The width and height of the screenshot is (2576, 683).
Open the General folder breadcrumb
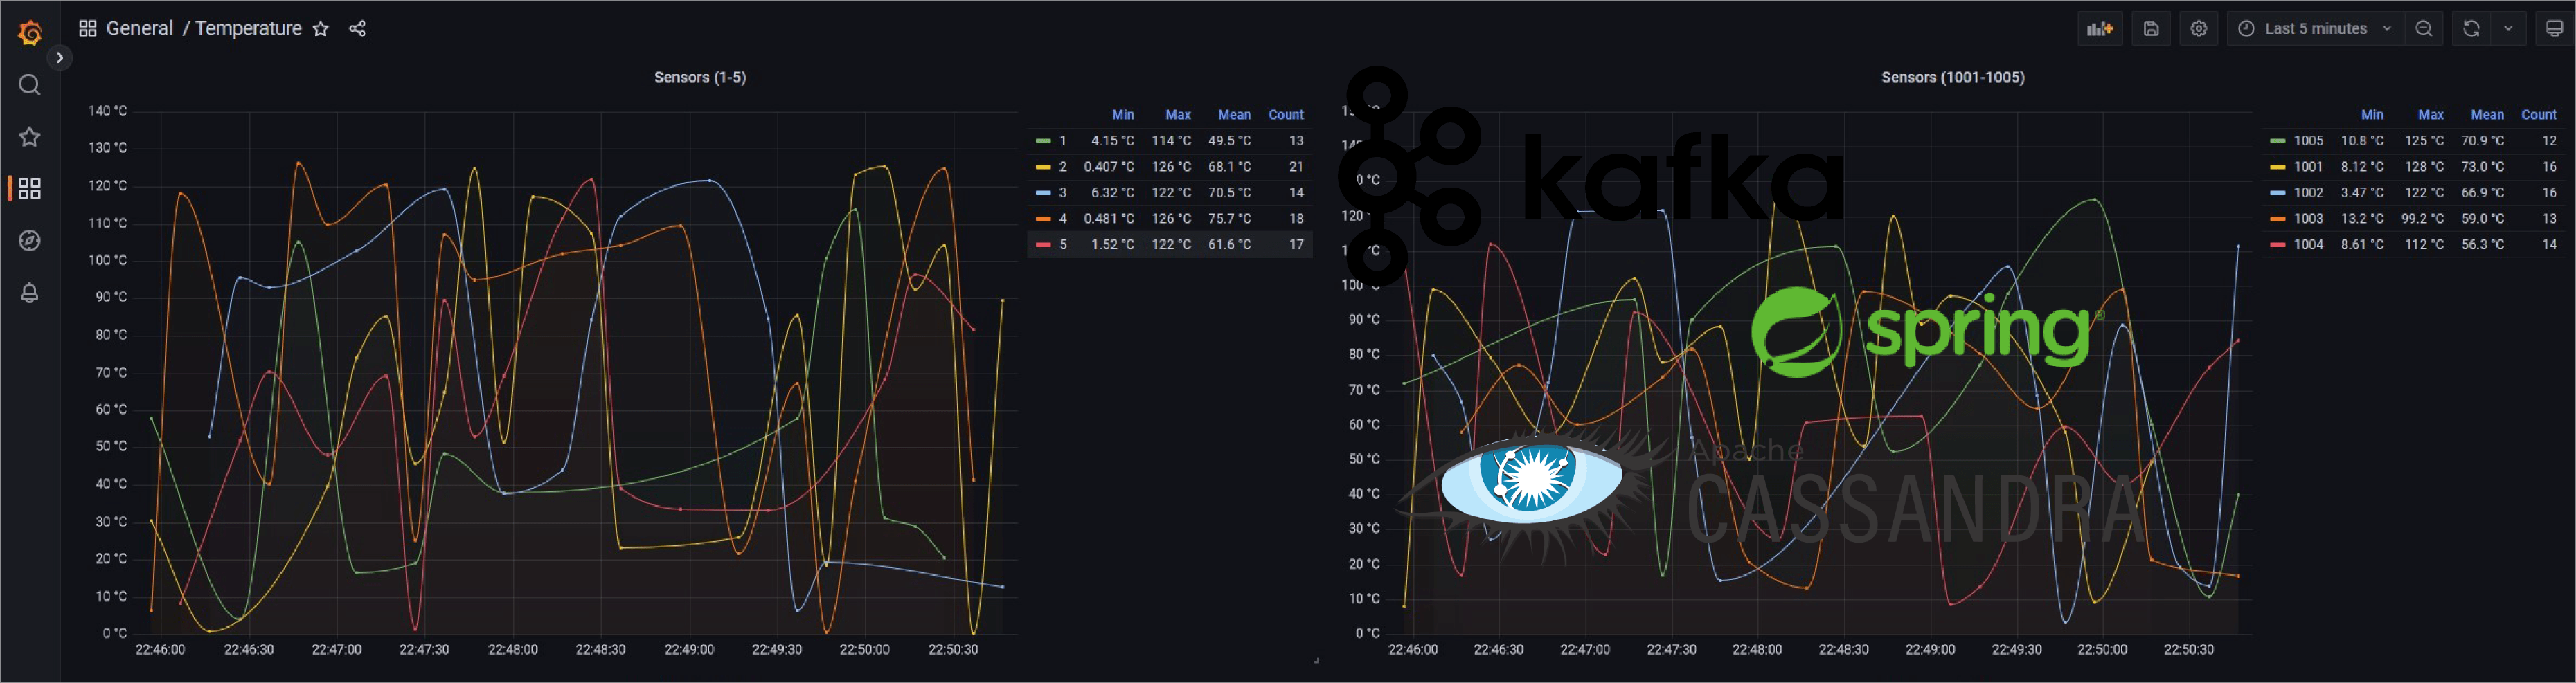(140, 28)
